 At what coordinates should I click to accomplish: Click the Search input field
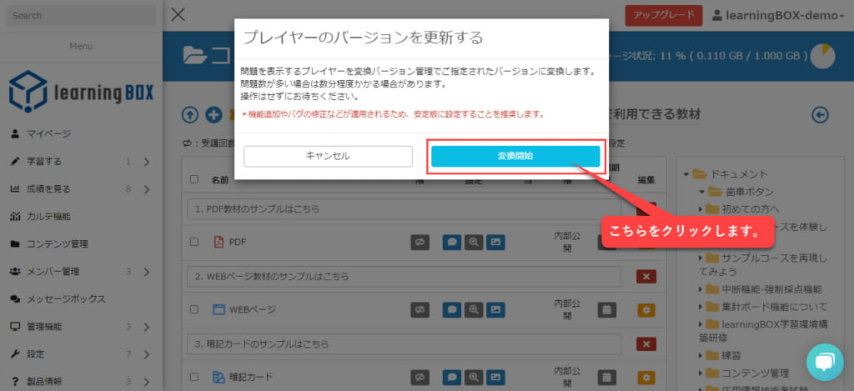pos(78,16)
